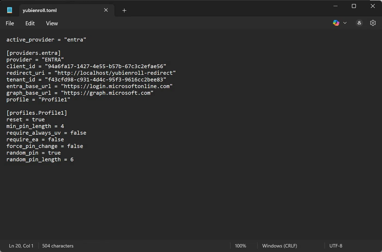Click the force_pin_change = false line

point(45,146)
